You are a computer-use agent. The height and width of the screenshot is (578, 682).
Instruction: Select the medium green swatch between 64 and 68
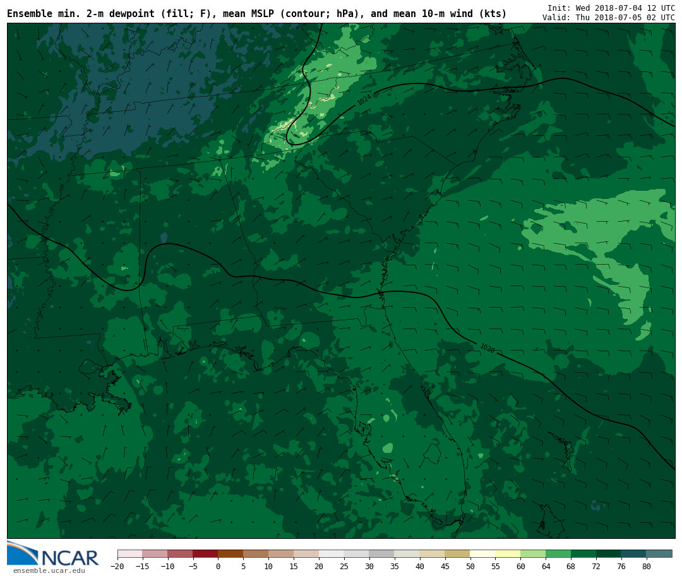pyautogui.click(x=558, y=553)
